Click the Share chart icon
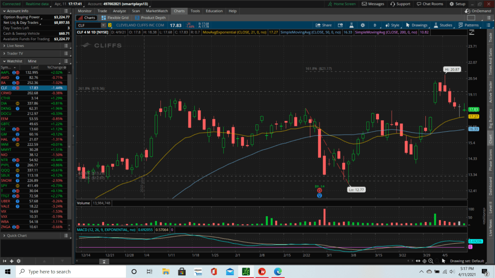Screen dimensions: 495x278 point(324,25)
